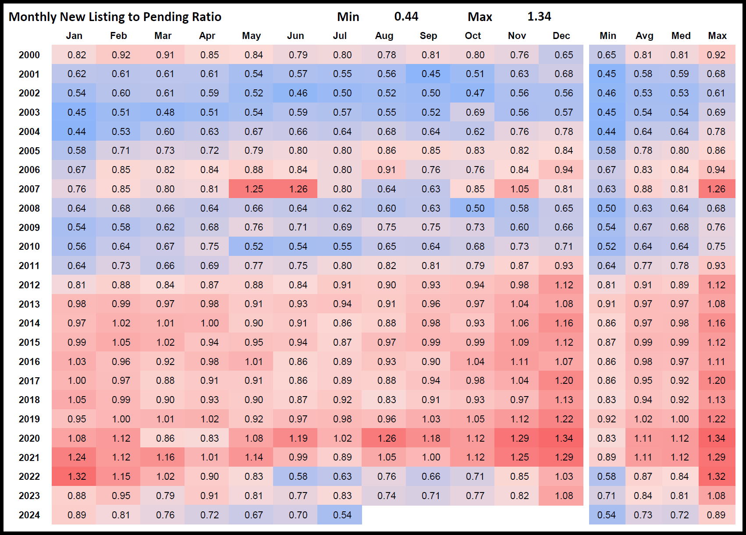Click the January 2022 cell showing 1.32
This screenshot has width=746, height=535.
(77, 477)
